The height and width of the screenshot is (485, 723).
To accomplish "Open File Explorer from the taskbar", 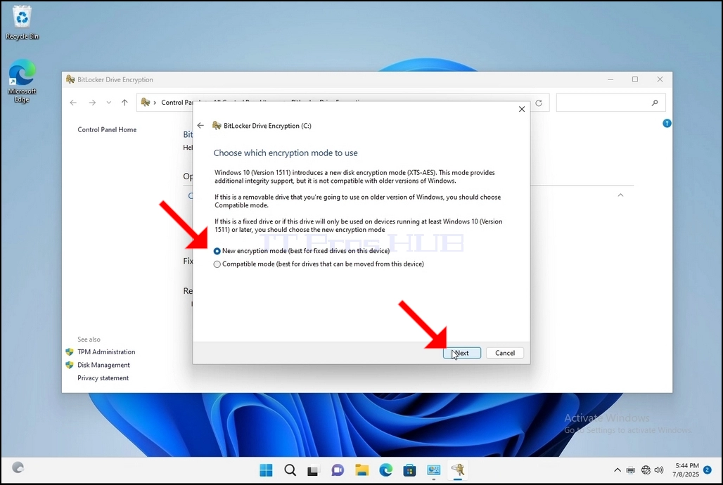I will coord(362,470).
